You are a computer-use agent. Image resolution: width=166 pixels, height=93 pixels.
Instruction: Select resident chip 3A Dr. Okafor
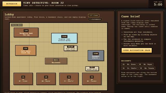[x=130, y=68]
